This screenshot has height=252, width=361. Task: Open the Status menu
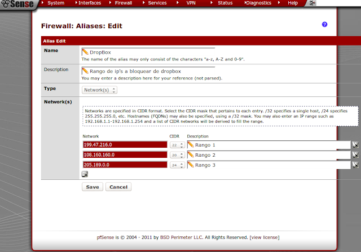click(x=225, y=3)
